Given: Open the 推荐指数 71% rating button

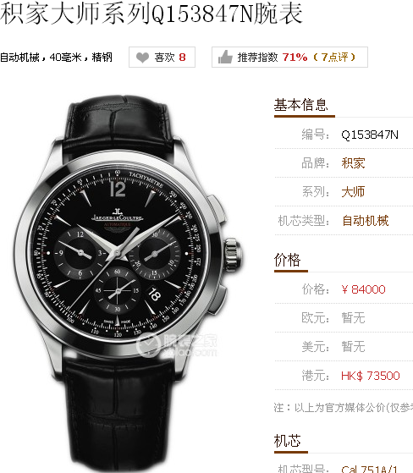Looking at the screenshot, I should (289, 57).
